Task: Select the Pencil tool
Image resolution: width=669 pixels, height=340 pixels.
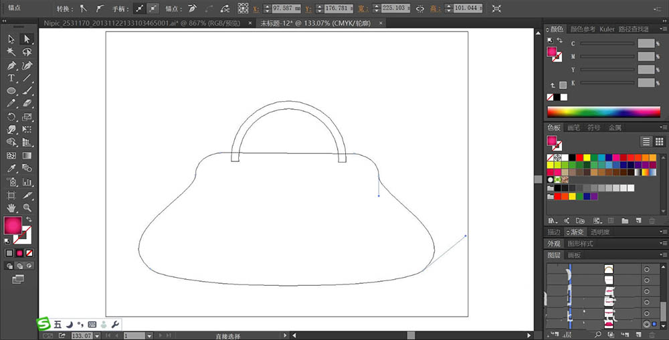Action: 11,103
